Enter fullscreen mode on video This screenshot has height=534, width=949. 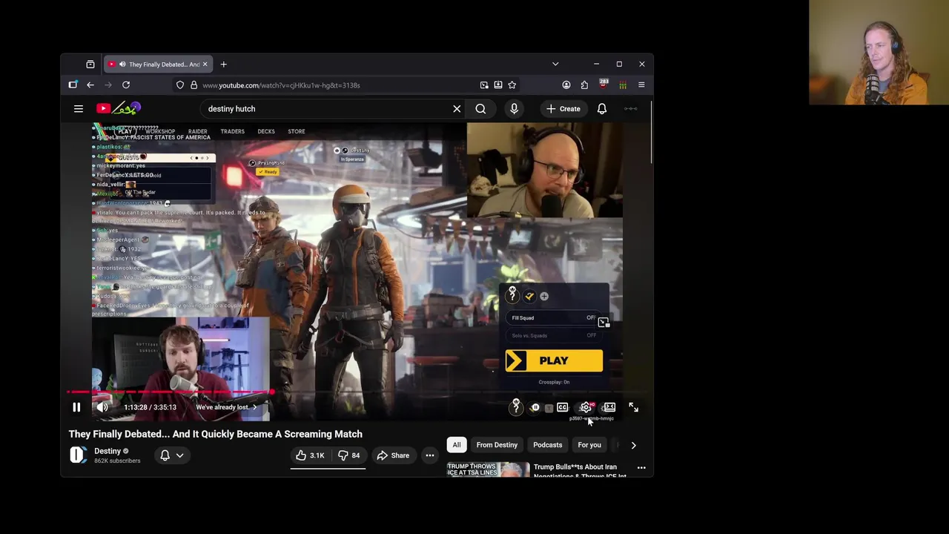coord(633,407)
